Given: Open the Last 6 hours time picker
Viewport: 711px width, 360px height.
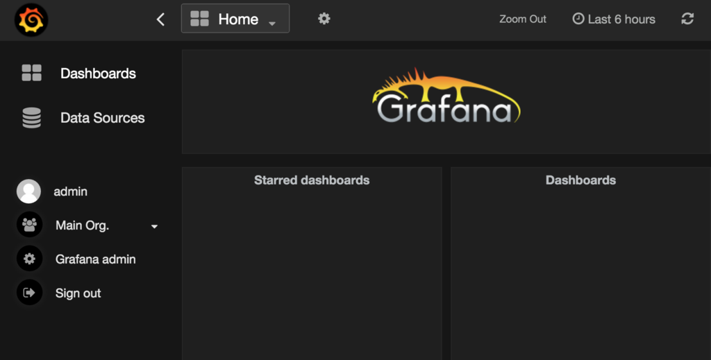Looking at the screenshot, I should click(614, 19).
